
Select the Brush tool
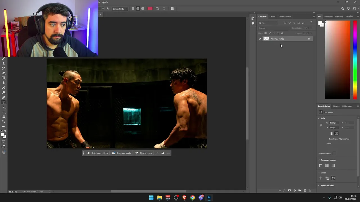4,59
